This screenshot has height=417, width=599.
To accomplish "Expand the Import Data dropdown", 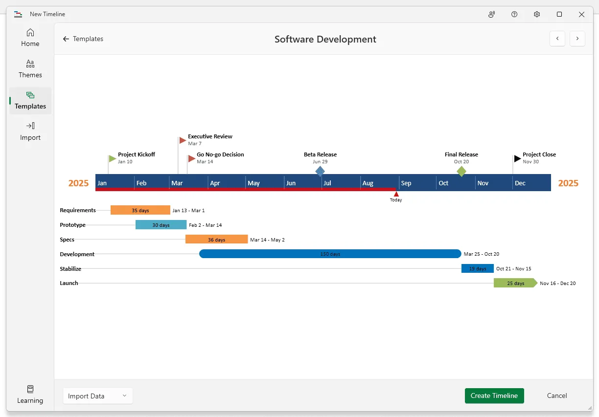I will (97, 396).
